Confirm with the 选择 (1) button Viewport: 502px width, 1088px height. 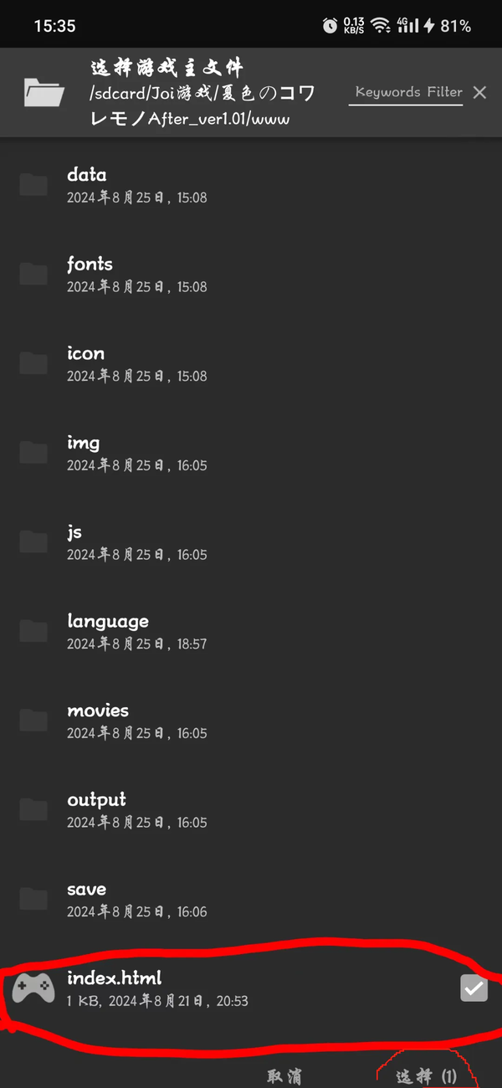click(x=427, y=1076)
